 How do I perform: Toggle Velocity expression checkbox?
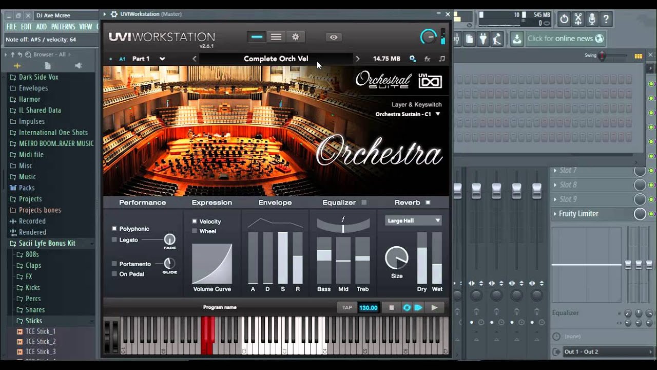195,221
